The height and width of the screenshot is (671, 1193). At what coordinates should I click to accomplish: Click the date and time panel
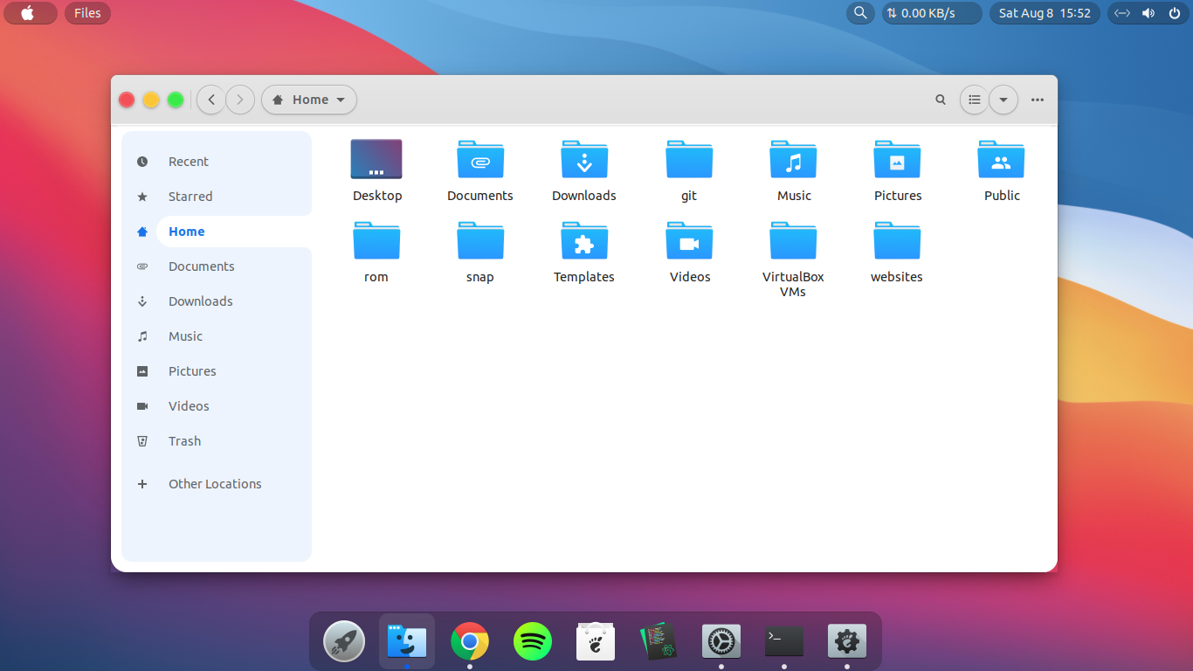click(1045, 13)
